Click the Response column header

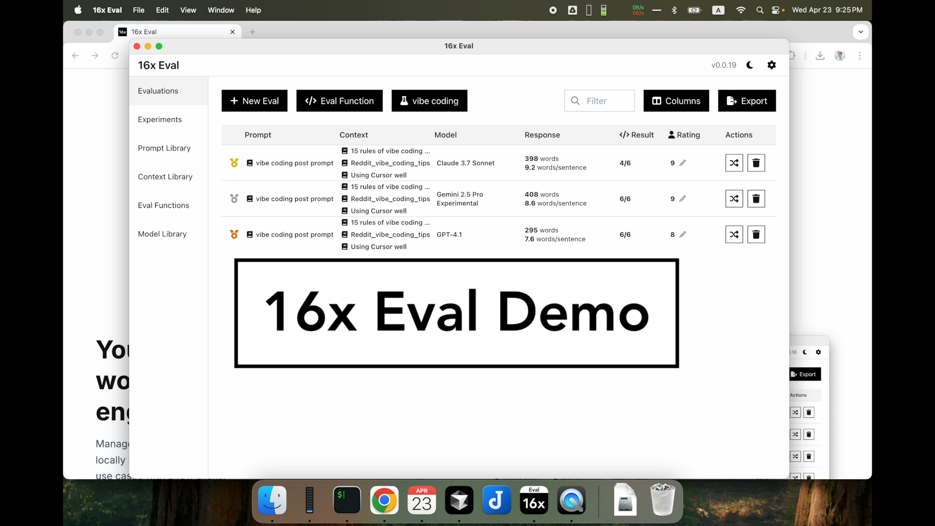coord(542,135)
